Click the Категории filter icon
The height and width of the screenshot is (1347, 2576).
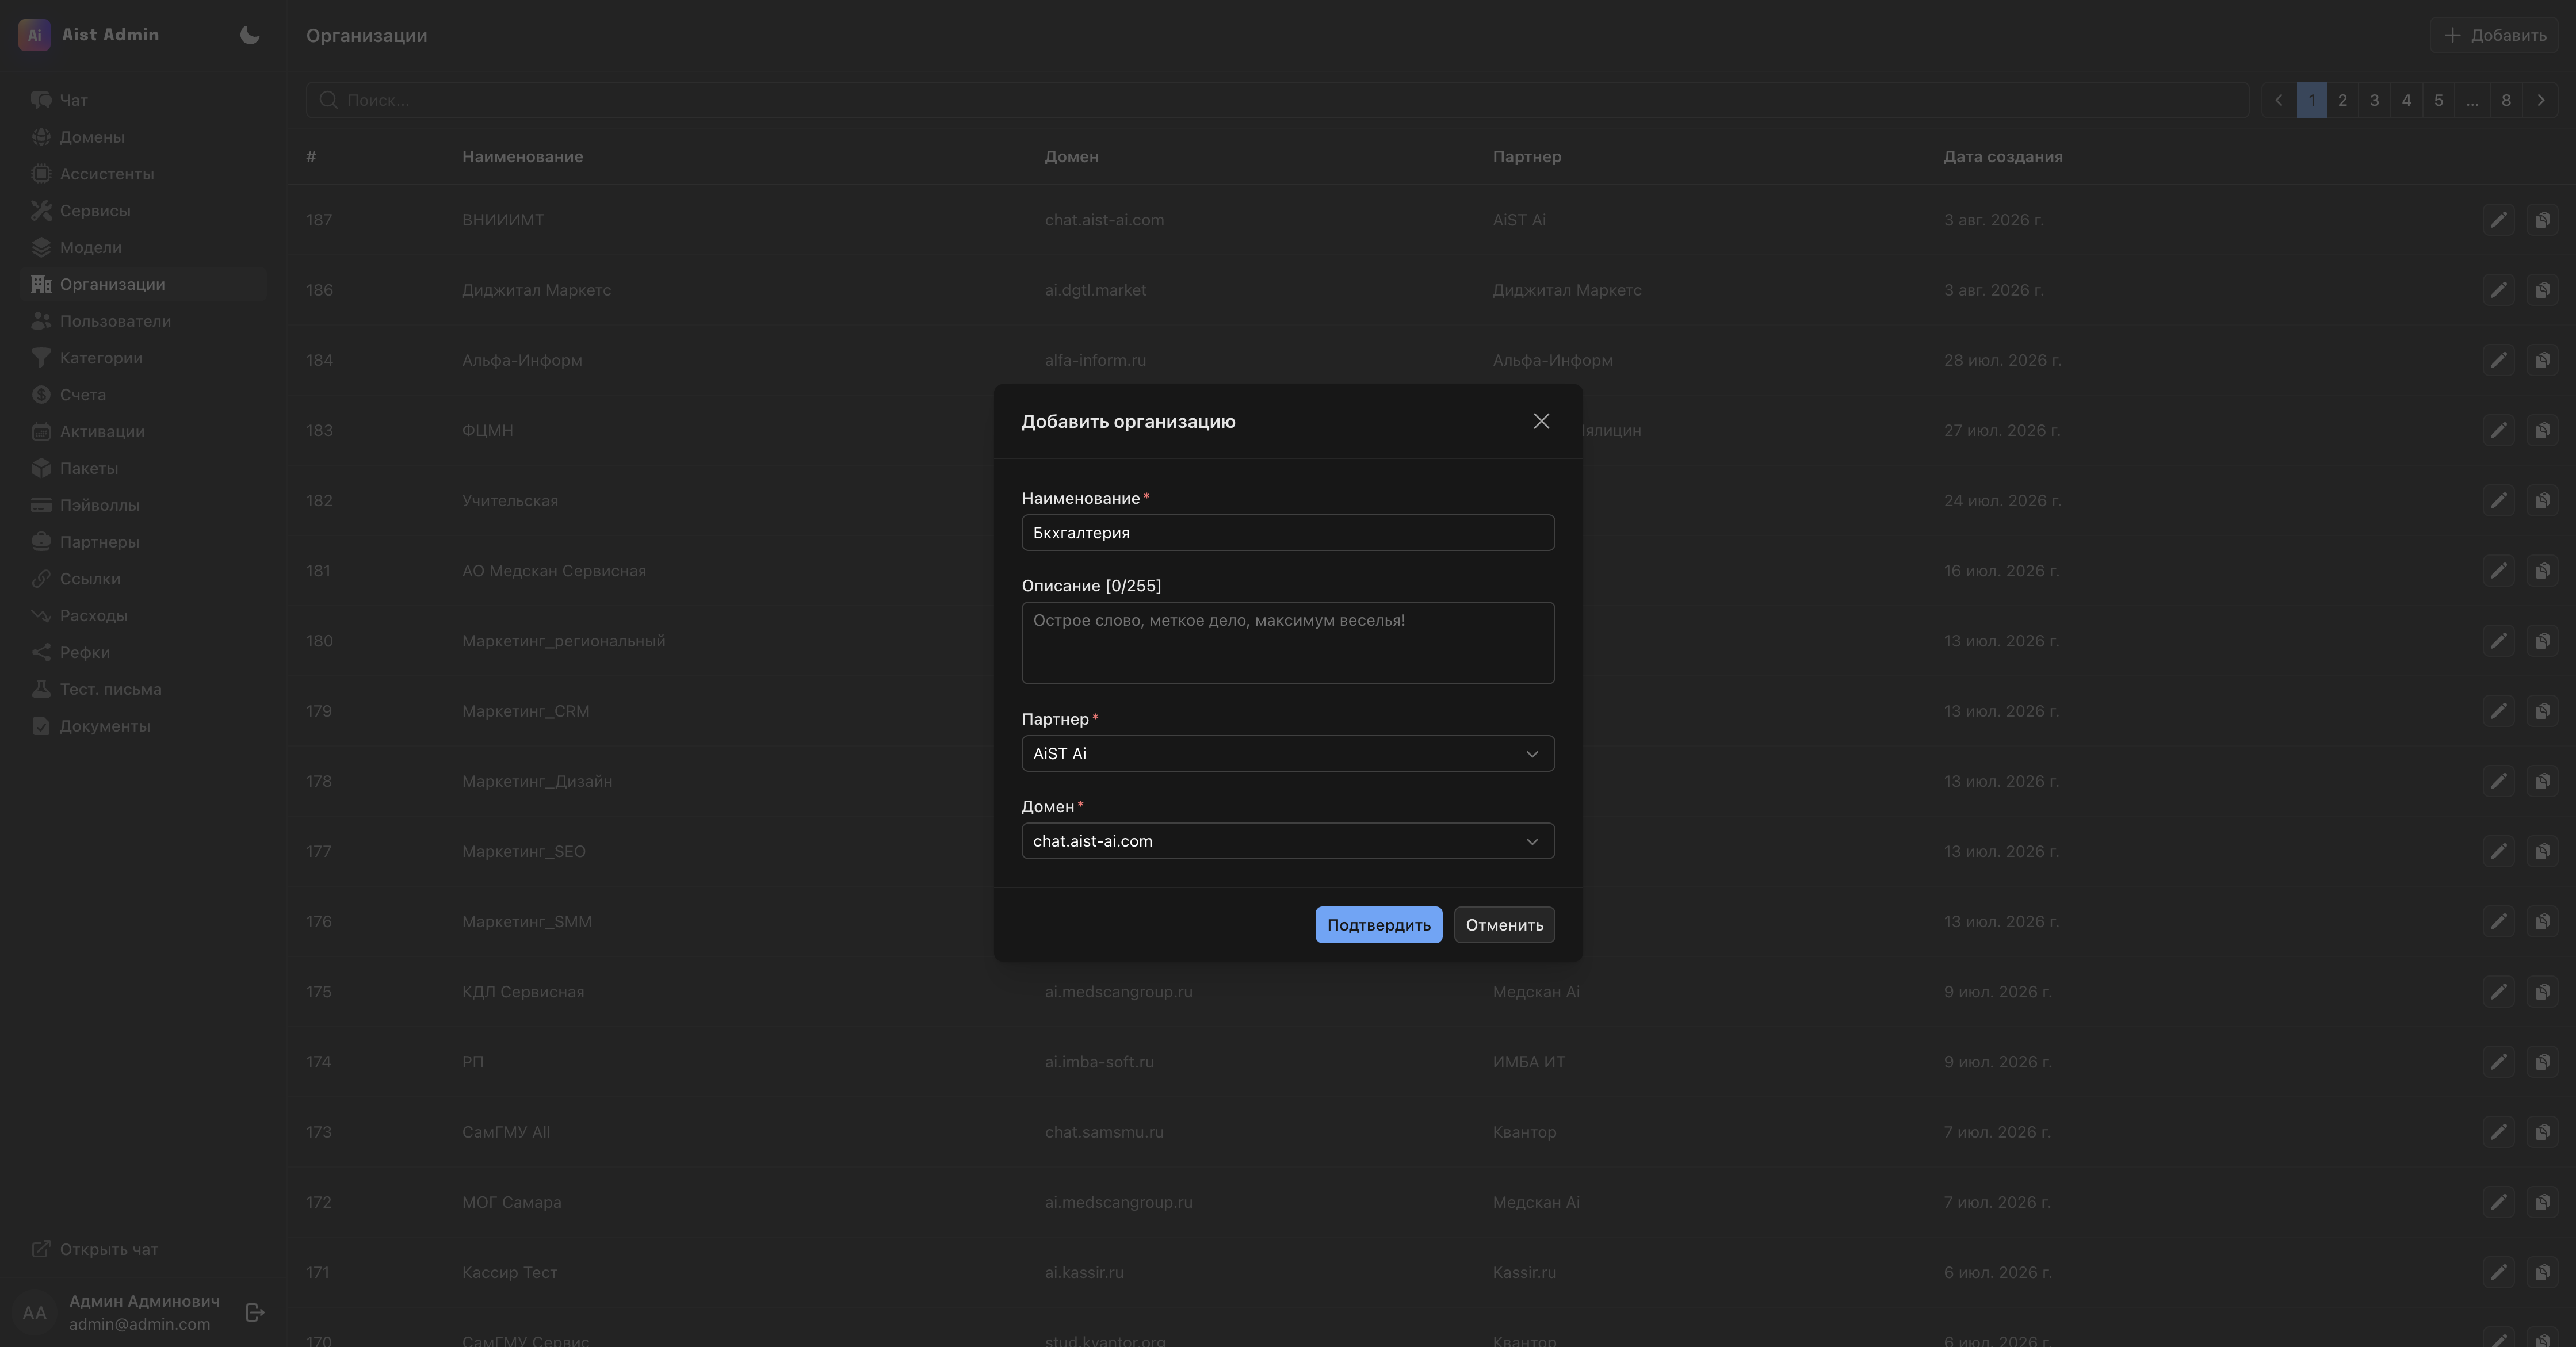pos(41,358)
